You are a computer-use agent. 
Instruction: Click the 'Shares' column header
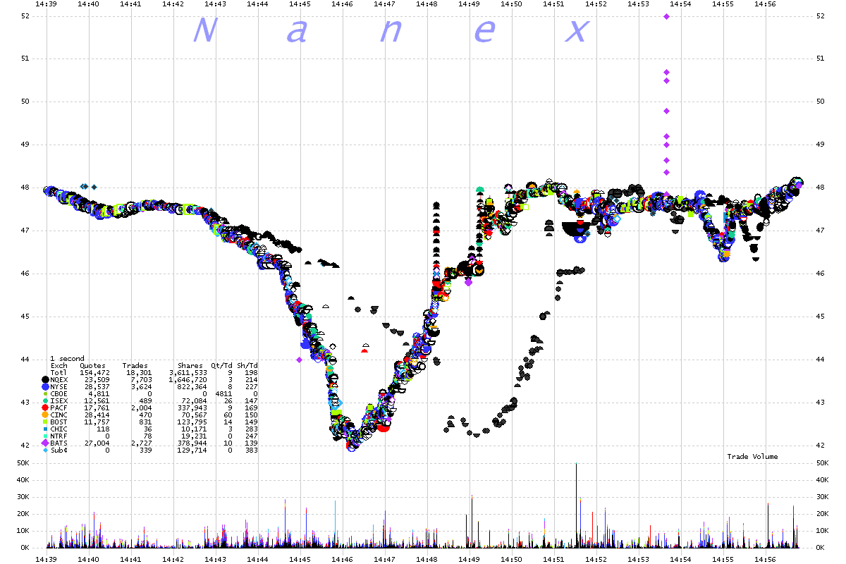tap(190, 366)
